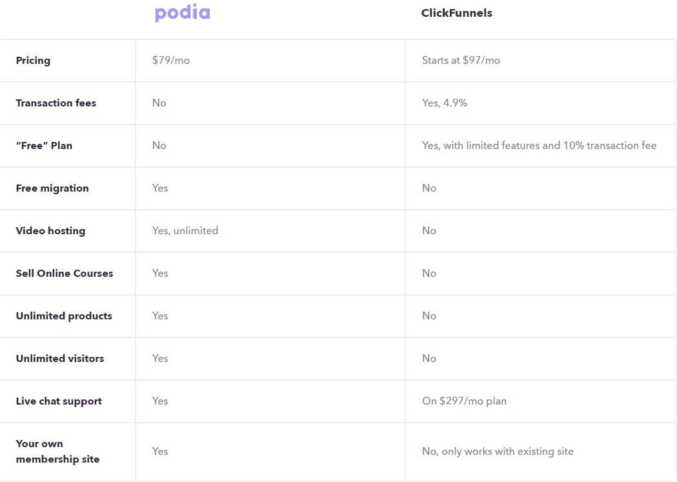Click the On $297/mo plan cell
Screen dimensions: 677x482
coord(464,401)
